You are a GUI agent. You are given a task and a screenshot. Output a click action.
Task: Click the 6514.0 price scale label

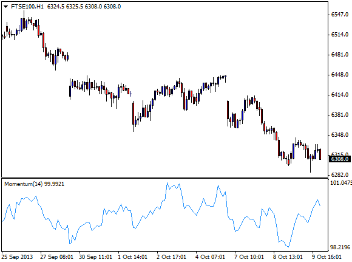(340, 35)
